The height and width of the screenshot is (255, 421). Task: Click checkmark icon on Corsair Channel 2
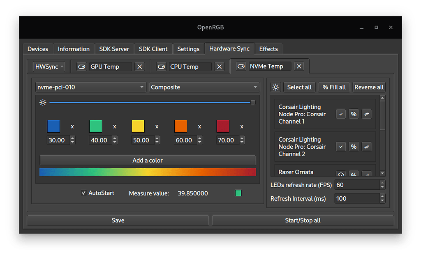click(340, 147)
